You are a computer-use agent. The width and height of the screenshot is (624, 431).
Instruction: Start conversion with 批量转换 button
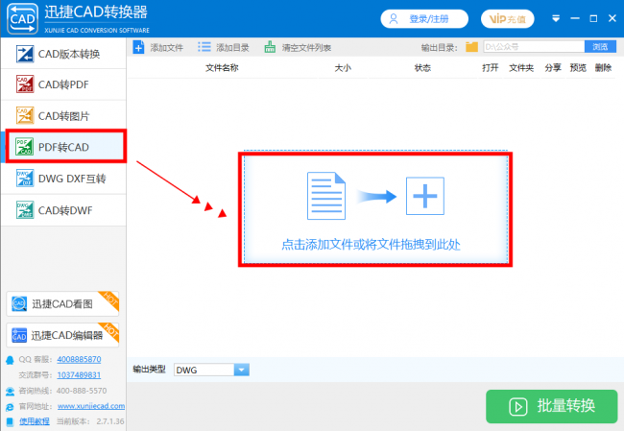(552, 406)
